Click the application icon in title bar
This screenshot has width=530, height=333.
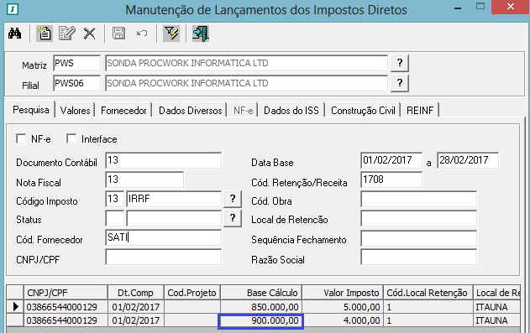[x=13, y=9]
